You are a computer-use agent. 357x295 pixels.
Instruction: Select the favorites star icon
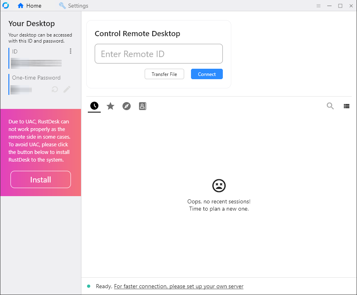(110, 106)
